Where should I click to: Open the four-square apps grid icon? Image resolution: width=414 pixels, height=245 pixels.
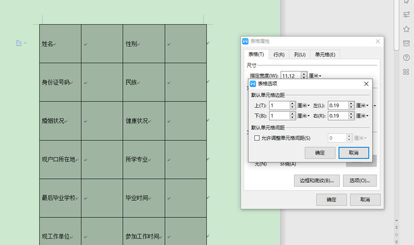(406, 72)
